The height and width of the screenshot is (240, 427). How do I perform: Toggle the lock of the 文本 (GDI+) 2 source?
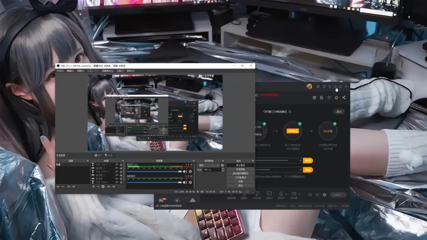[121, 172]
